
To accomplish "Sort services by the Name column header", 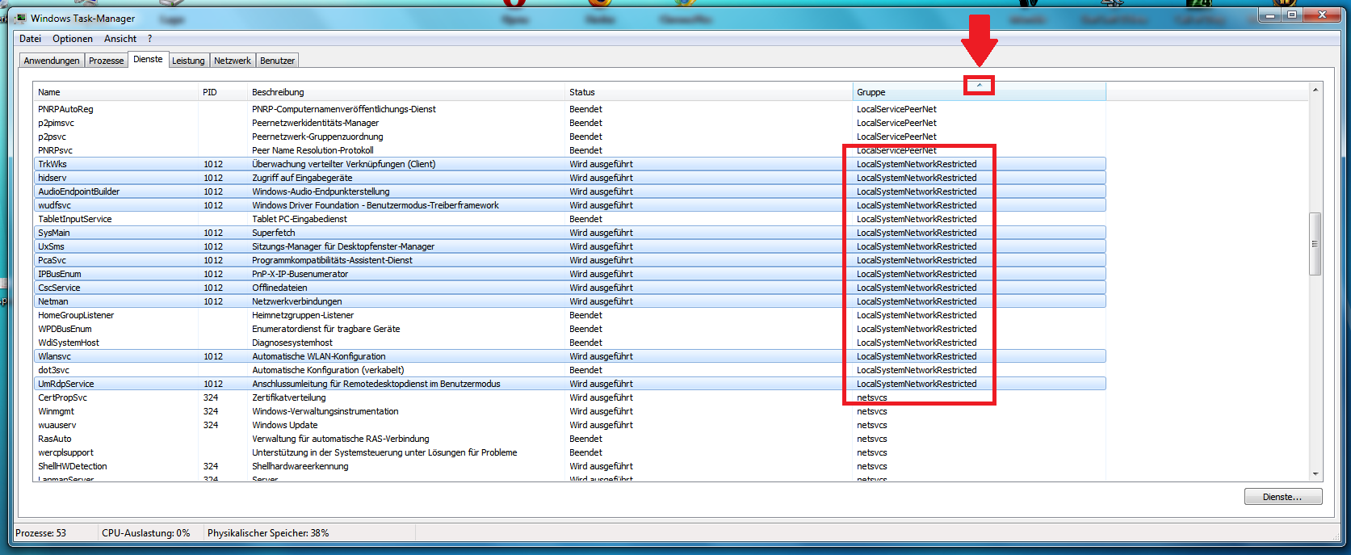I will pyautogui.click(x=115, y=92).
